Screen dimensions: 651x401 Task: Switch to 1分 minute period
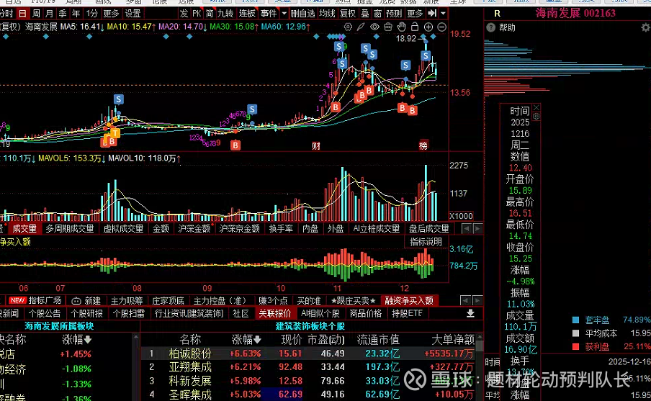pyautogui.click(x=91, y=13)
